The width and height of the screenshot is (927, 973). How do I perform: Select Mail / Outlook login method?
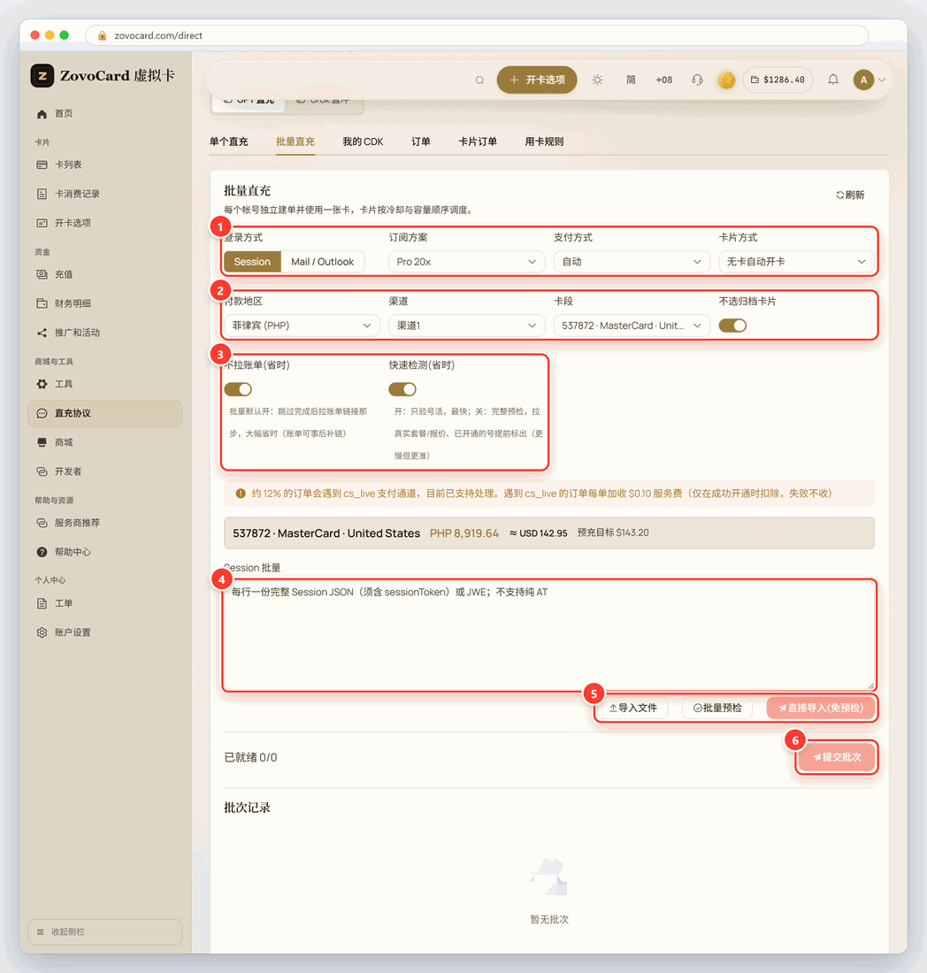tap(322, 262)
